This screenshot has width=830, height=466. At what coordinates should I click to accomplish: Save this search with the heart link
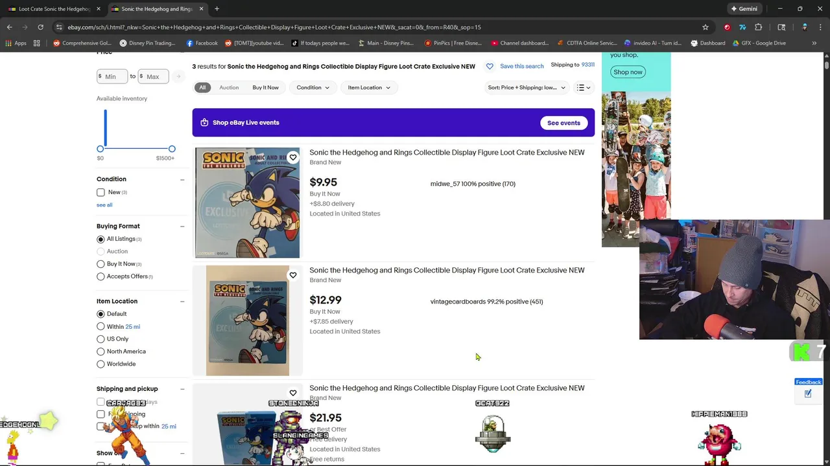pyautogui.click(x=515, y=66)
